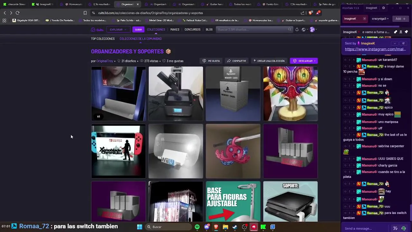Click the unpin icon on pinned message
The height and width of the screenshot is (232, 412).
pyautogui.click(x=403, y=43)
